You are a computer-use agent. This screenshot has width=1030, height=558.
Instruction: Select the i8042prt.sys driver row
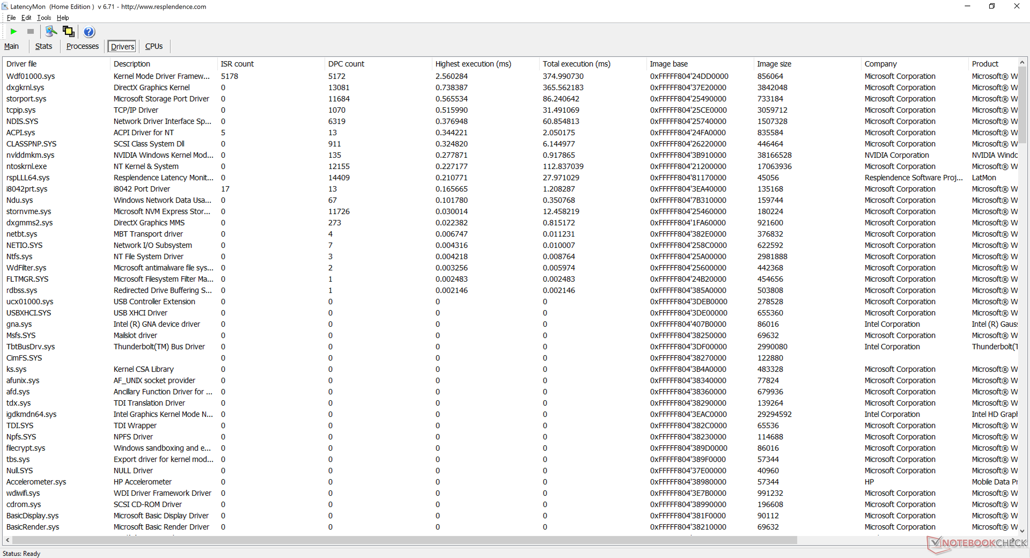click(x=510, y=189)
